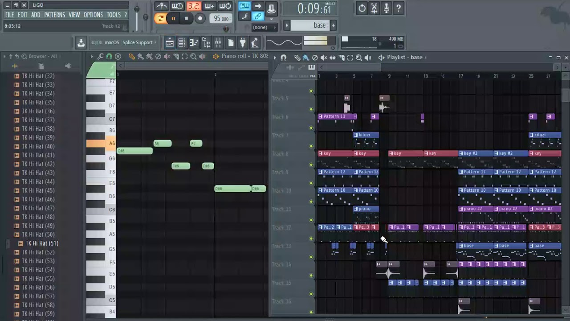Image resolution: width=570 pixels, height=321 pixels.
Task: Select the Playlist mute tool
Action: click(x=324, y=58)
